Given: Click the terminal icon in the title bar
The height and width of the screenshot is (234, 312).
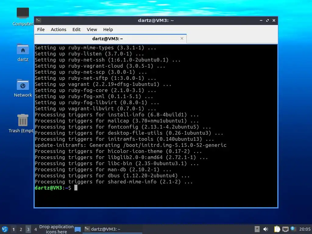Looking at the screenshot, I should click(x=38, y=20).
